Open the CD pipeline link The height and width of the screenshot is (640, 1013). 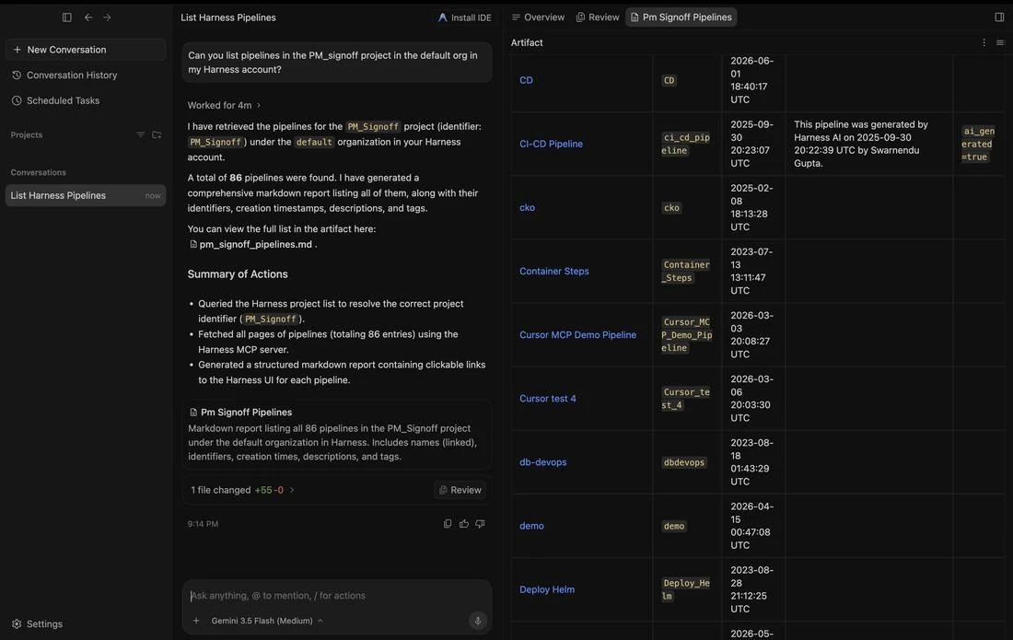[526, 81]
